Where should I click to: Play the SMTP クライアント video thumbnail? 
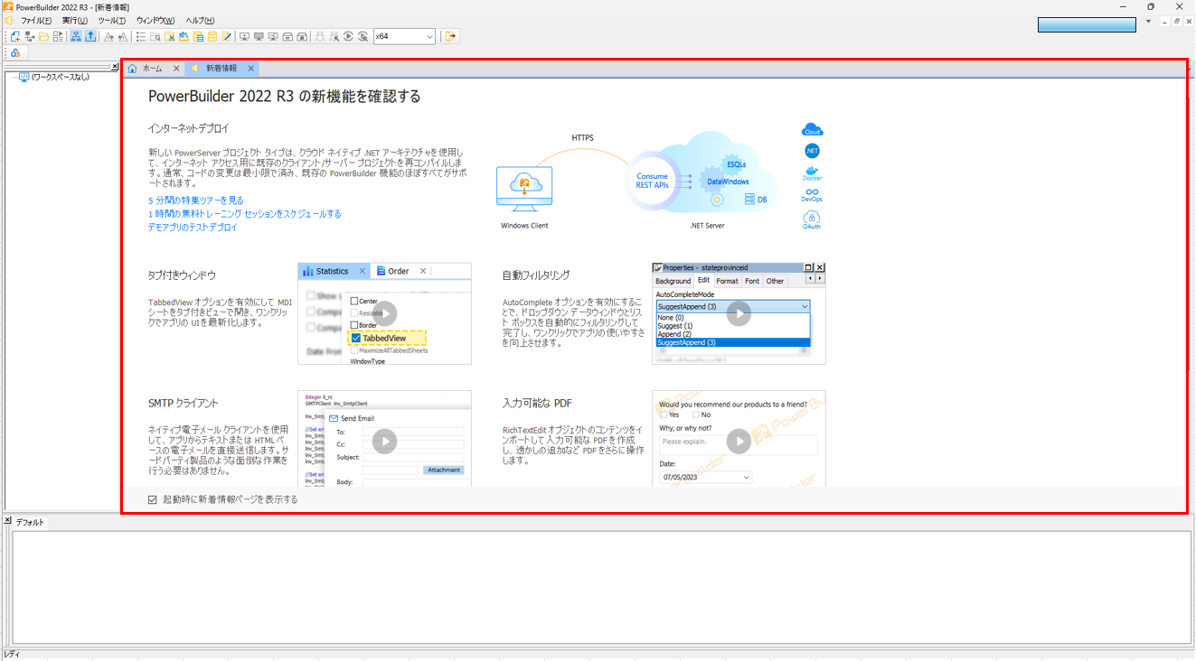384,442
